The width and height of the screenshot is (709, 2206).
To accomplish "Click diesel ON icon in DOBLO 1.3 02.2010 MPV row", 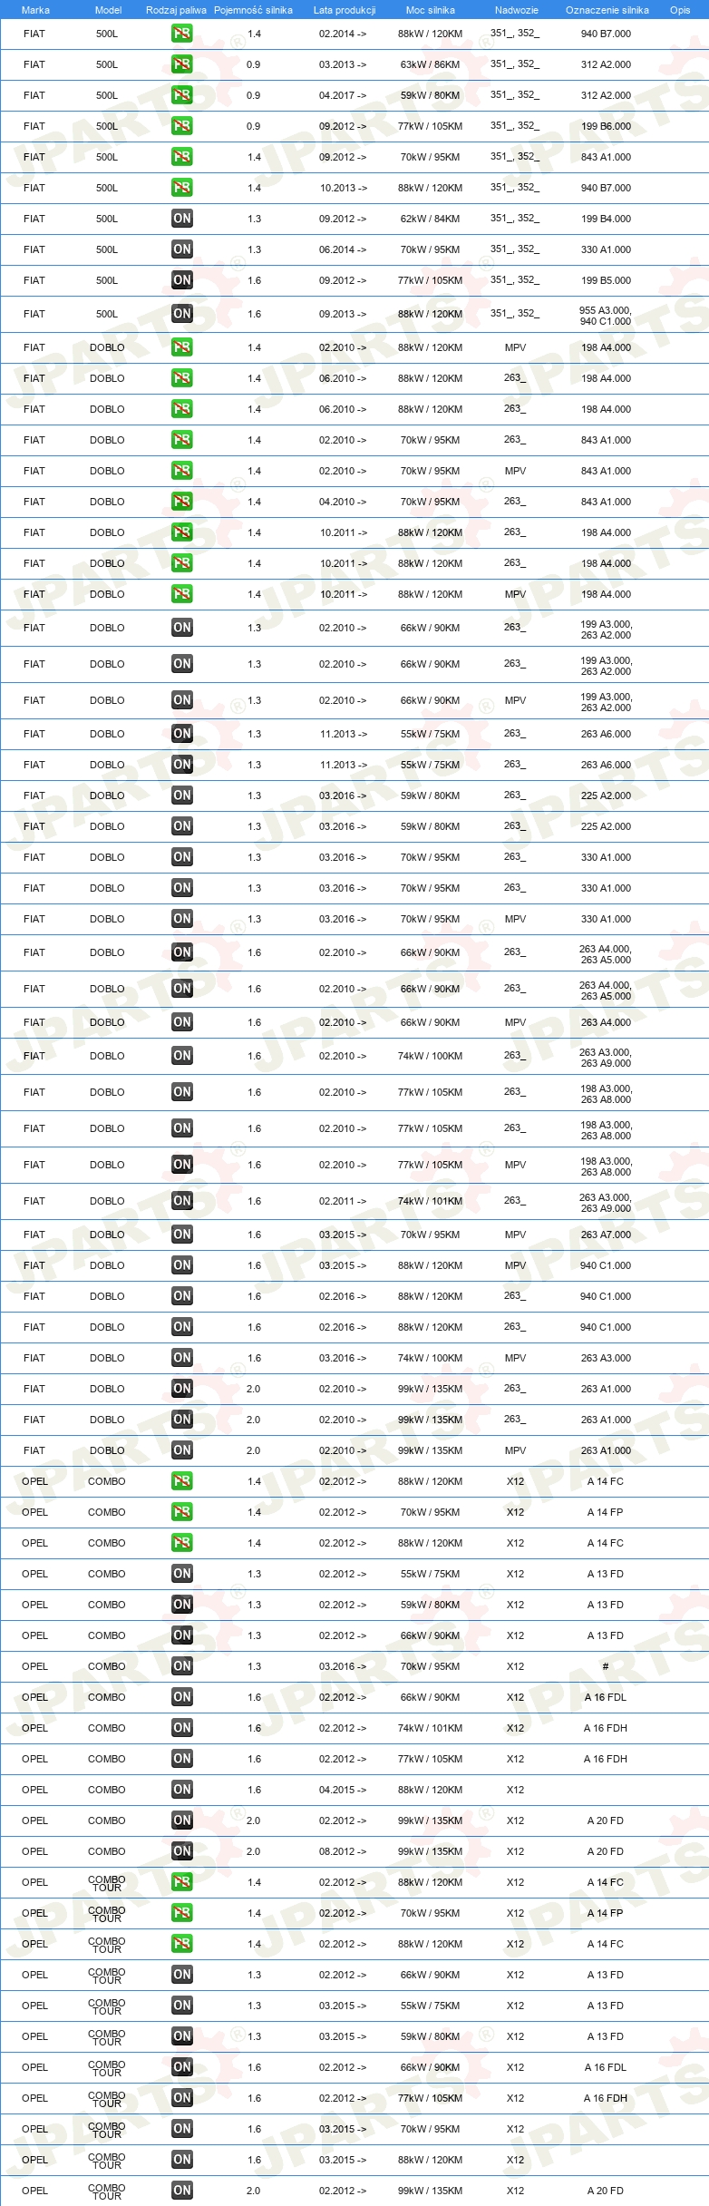I will click(x=181, y=700).
